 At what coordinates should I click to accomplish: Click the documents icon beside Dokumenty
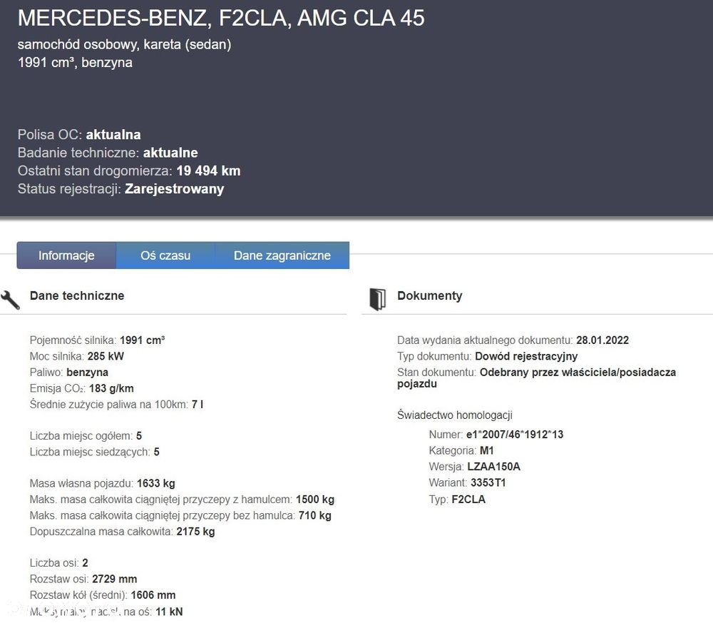pos(377,299)
